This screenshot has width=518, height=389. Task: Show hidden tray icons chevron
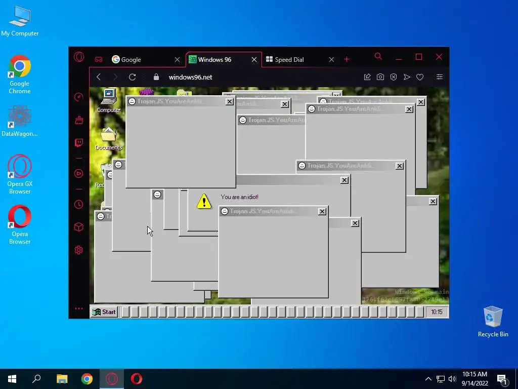[x=428, y=379]
